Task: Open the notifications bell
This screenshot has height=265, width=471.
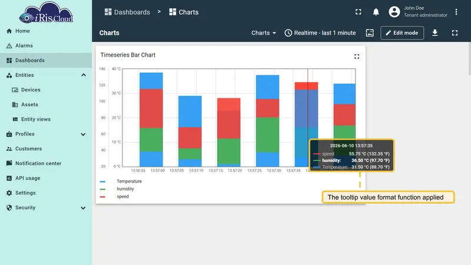Action: [376, 12]
